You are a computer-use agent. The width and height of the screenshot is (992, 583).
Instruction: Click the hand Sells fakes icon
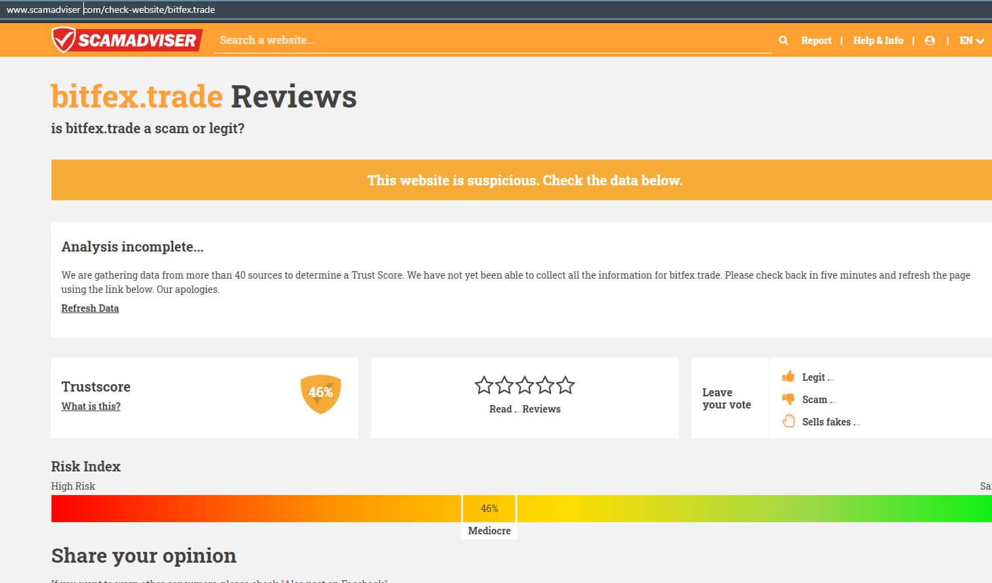(x=788, y=421)
